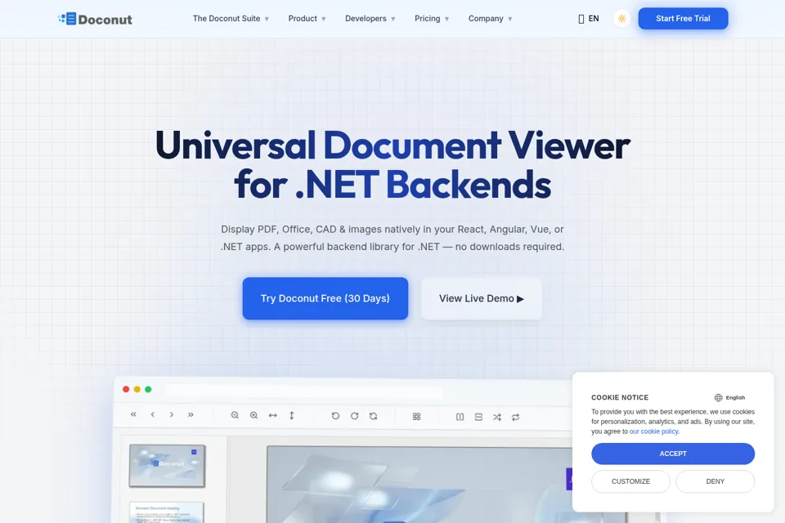Viewport: 785px width, 523px height.
Task: Click the repeat loop icon
Action: [516, 417]
